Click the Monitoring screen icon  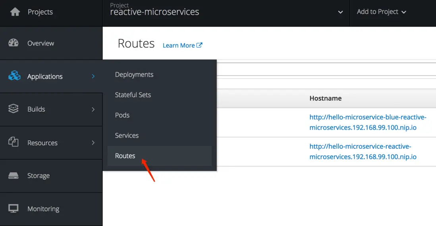tap(14, 209)
